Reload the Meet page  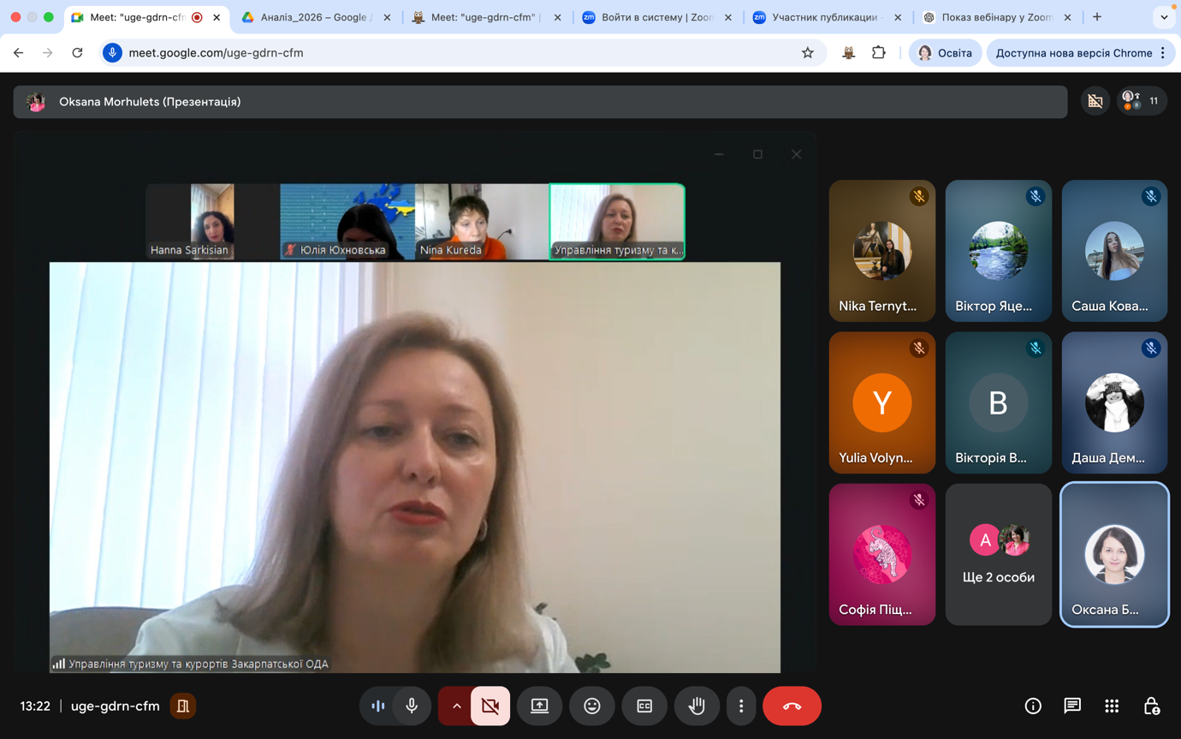(x=77, y=53)
